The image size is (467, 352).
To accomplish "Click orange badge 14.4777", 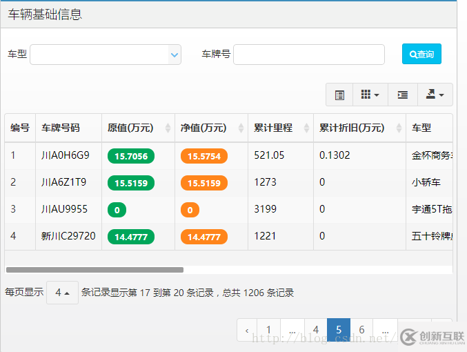I will [204, 237].
